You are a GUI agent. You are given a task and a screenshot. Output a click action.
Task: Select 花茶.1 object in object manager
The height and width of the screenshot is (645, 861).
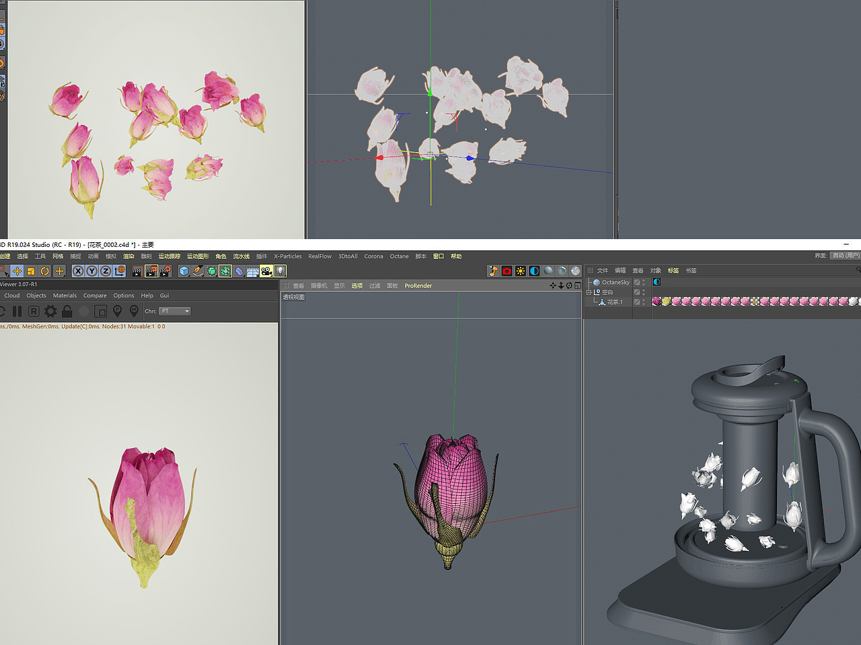click(x=615, y=302)
